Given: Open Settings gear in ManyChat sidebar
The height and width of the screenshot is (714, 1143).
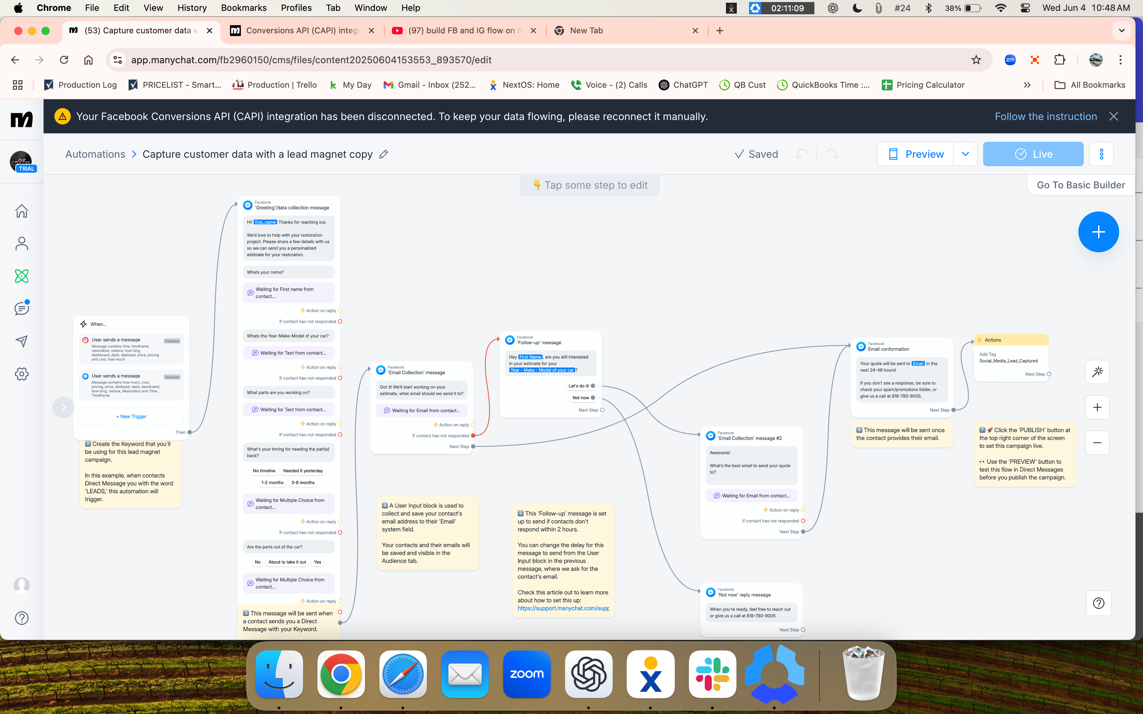Looking at the screenshot, I should tap(22, 374).
